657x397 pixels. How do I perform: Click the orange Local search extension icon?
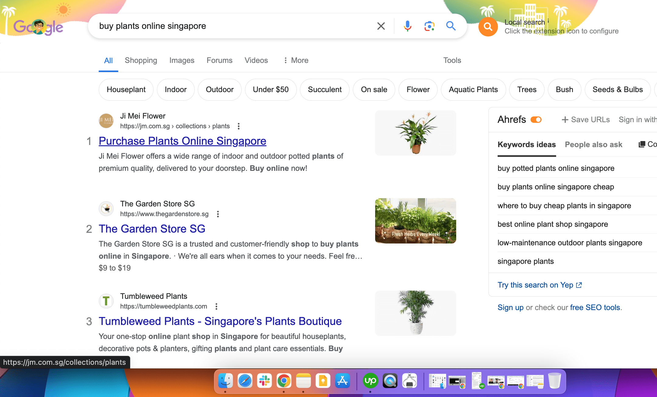click(x=488, y=27)
